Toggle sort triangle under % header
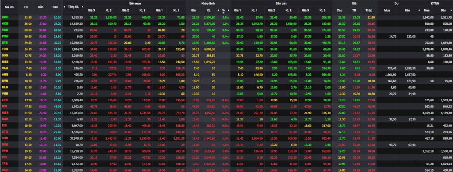Screen dimensions: 453x172 (x=223, y=13)
